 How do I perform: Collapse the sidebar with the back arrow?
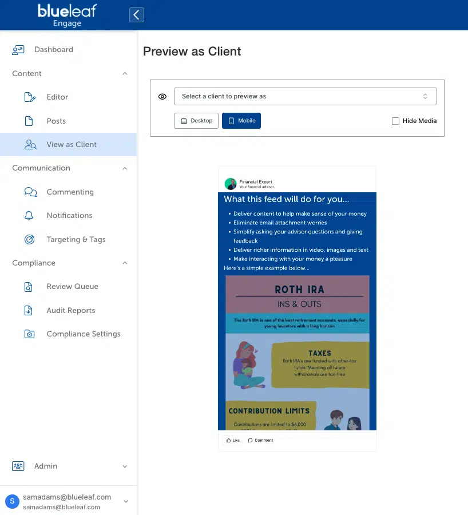click(x=136, y=14)
